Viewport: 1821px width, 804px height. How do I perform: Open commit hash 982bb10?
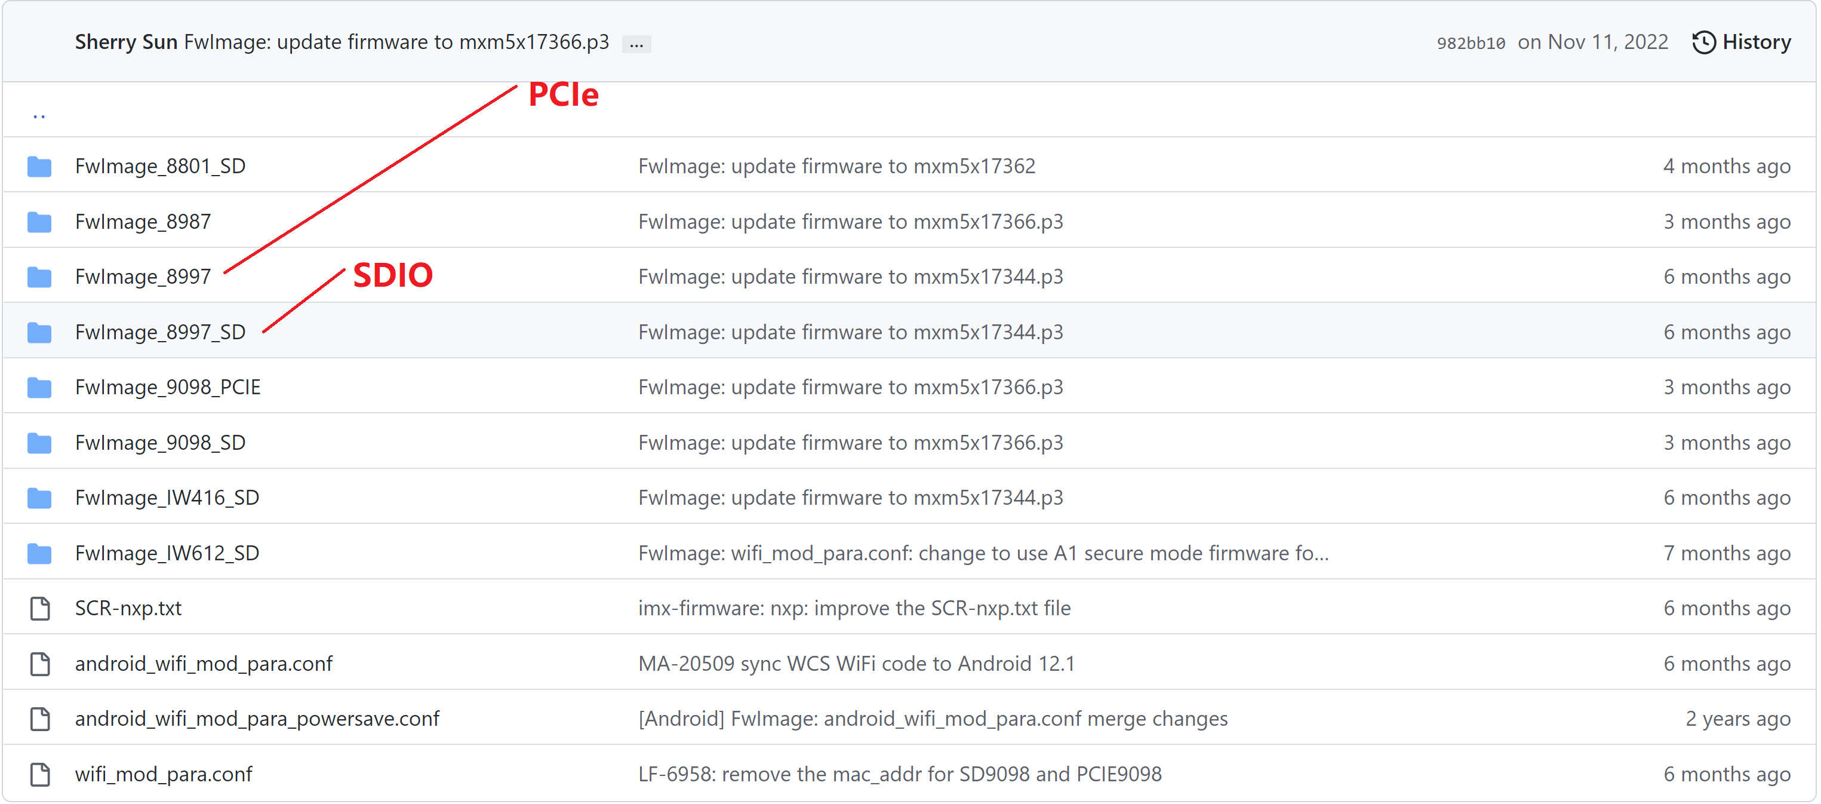pyautogui.click(x=1471, y=43)
